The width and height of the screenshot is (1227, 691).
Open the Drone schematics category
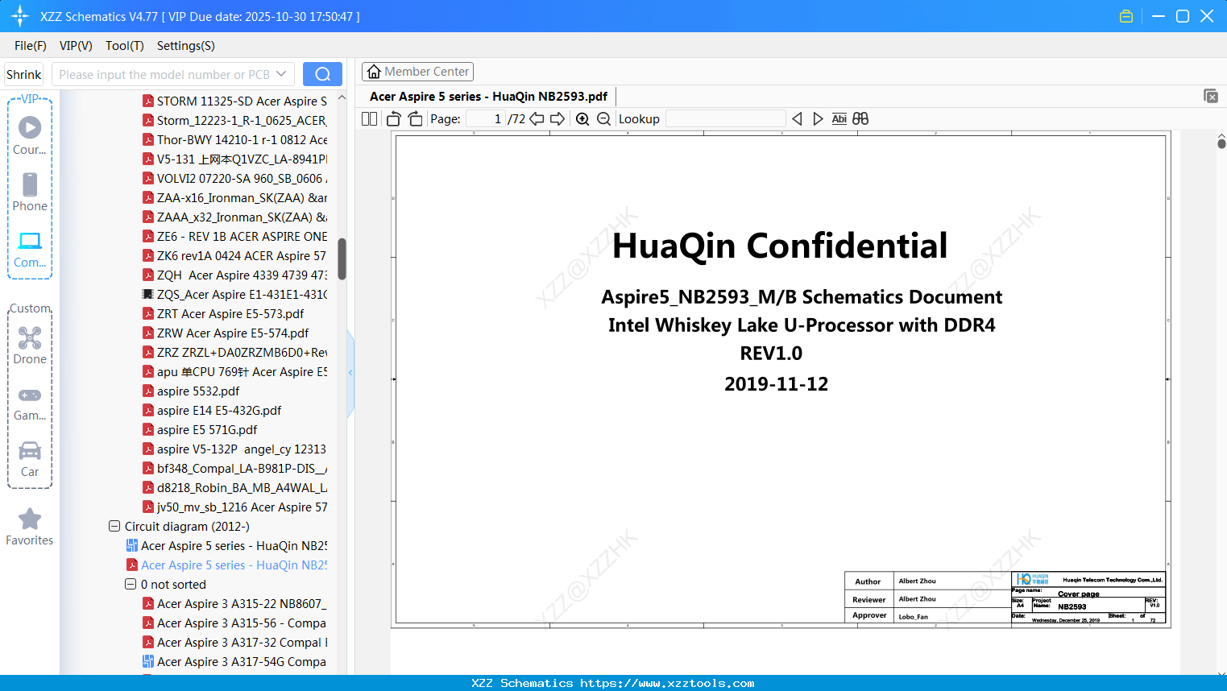[x=30, y=345]
